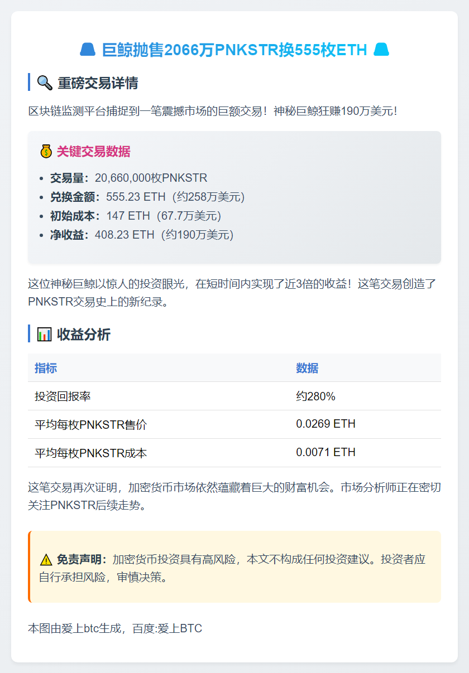Click the whale icon left of title
This screenshot has width=469, height=673.
pyautogui.click(x=88, y=50)
